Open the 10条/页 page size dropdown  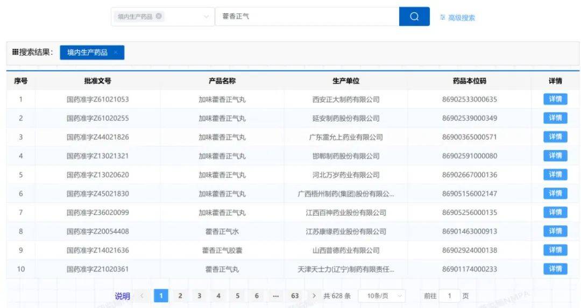point(381,296)
